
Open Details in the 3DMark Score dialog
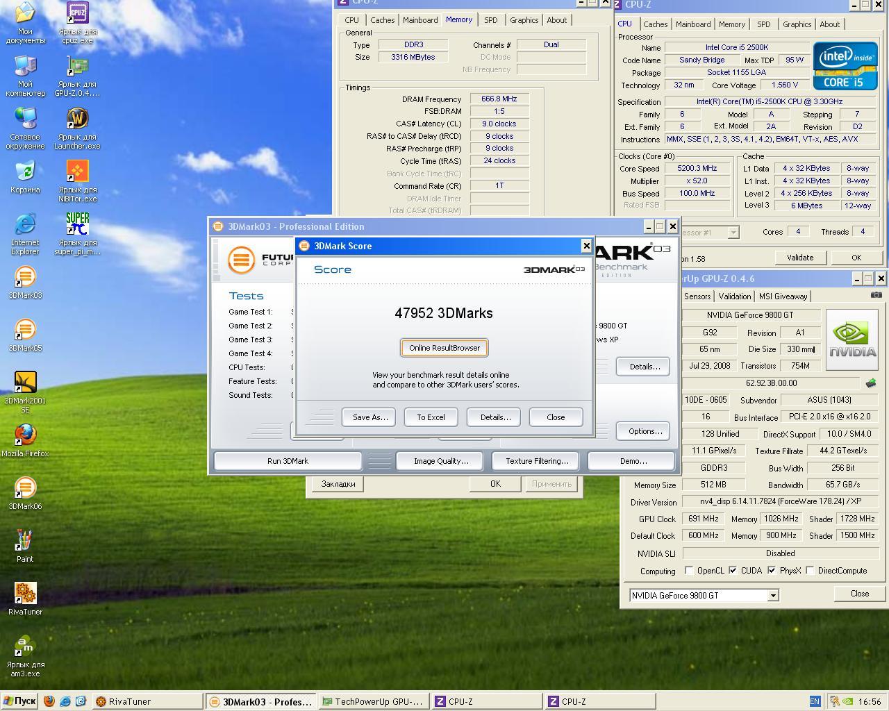[x=494, y=417]
